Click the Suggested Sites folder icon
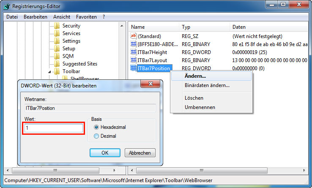Screen dimensions: 312x188 point(57,64)
